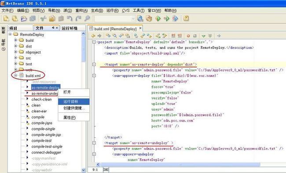
Task: Open the main toolbar configuration combo box
Action: coord(115,18)
